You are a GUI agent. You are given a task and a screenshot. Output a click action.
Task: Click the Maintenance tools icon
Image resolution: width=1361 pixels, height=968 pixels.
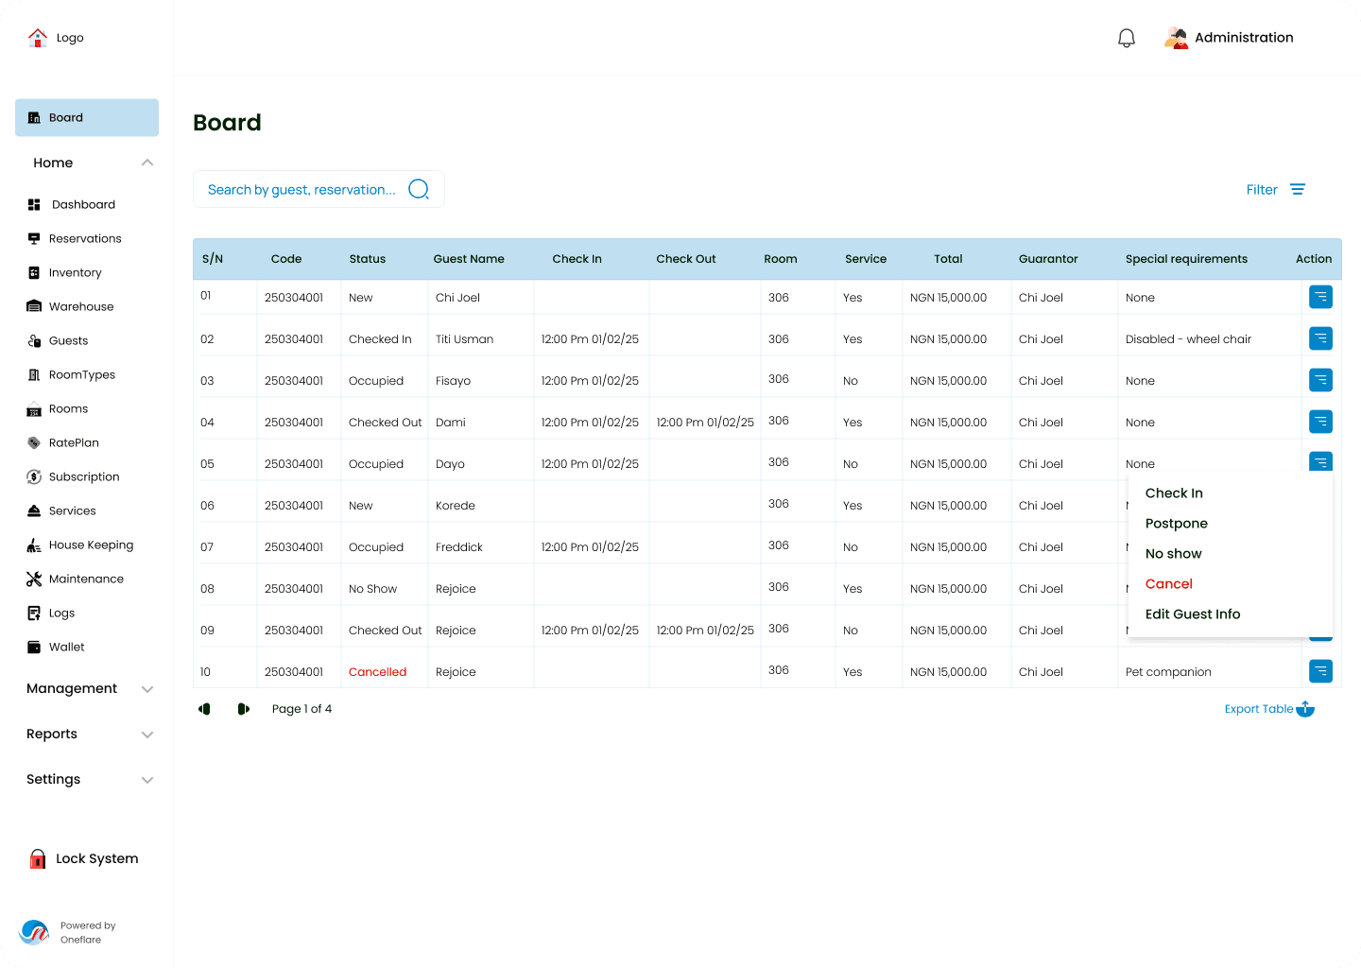tap(34, 579)
